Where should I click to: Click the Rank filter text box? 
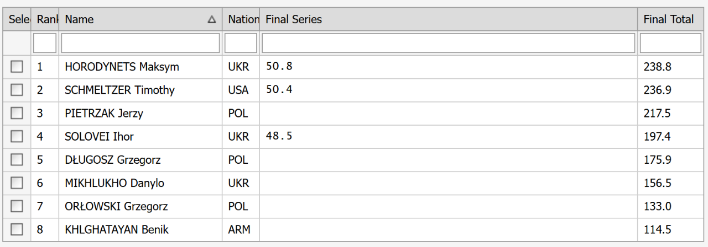[x=45, y=43]
